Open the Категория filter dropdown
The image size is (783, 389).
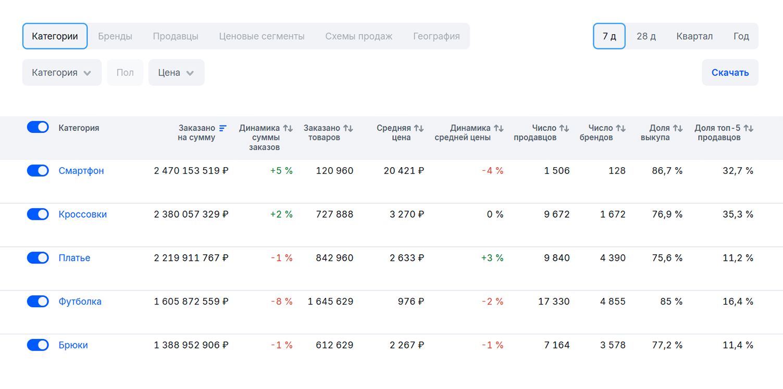[62, 72]
